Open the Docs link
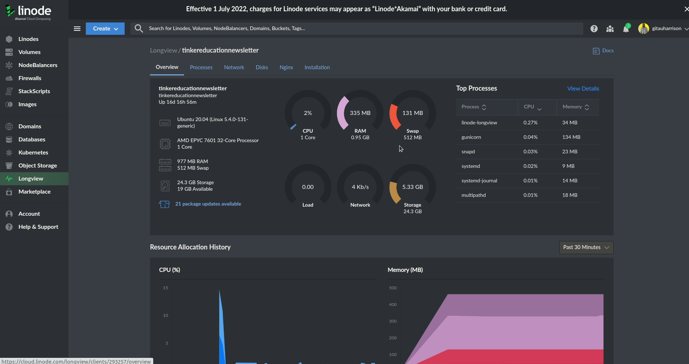The width and height of the screenshot is (689, 364). [x=608, y=51]
